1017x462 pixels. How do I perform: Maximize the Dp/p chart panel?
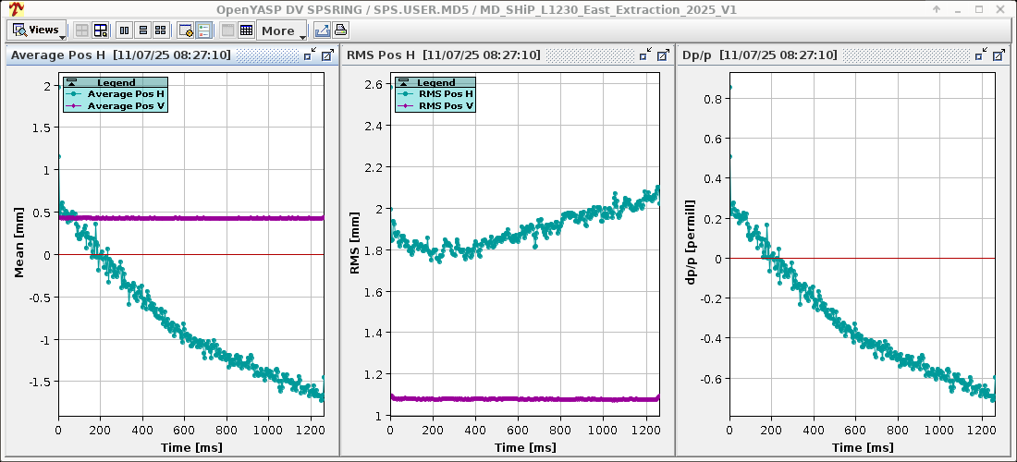[998, 55]
